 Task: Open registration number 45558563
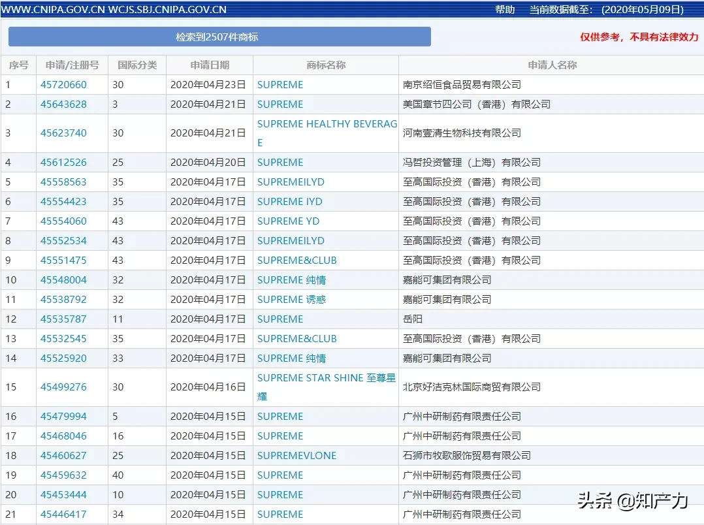pos(63,182)
